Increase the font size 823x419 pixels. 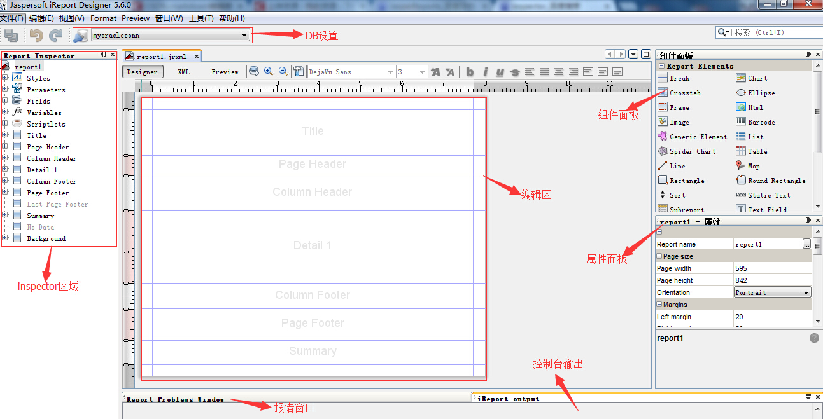435,72
